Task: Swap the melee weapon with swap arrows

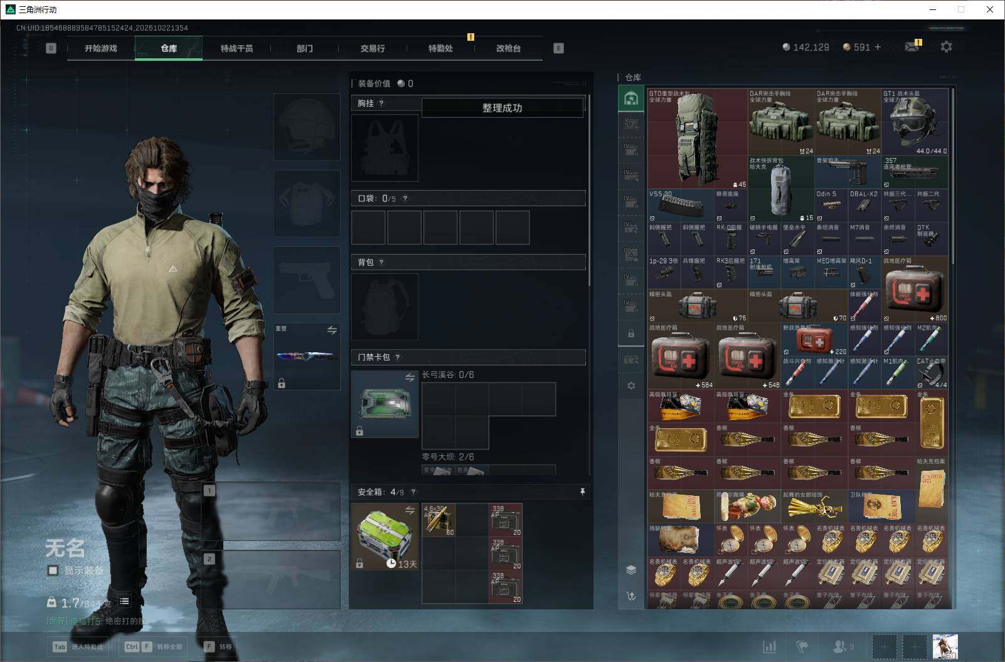Action: click(332, 330)
